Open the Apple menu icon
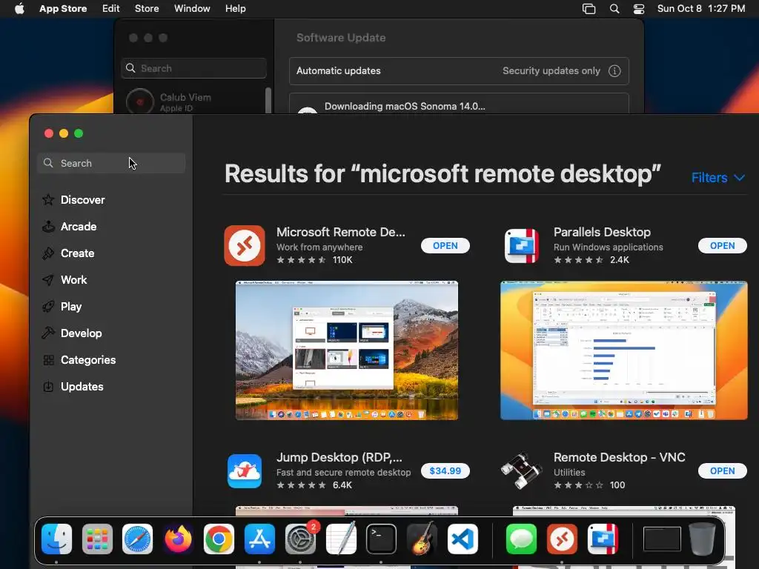Screen dimensions: 759x569 pos(19,8)
